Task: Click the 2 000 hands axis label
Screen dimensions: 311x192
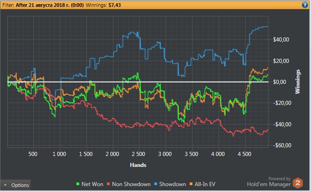Action: point(112,154)
